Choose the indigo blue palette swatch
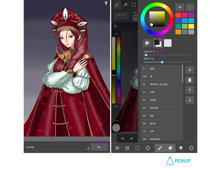Image resolution: width=221 pixels, height=169 pixels. coord(178,21)
